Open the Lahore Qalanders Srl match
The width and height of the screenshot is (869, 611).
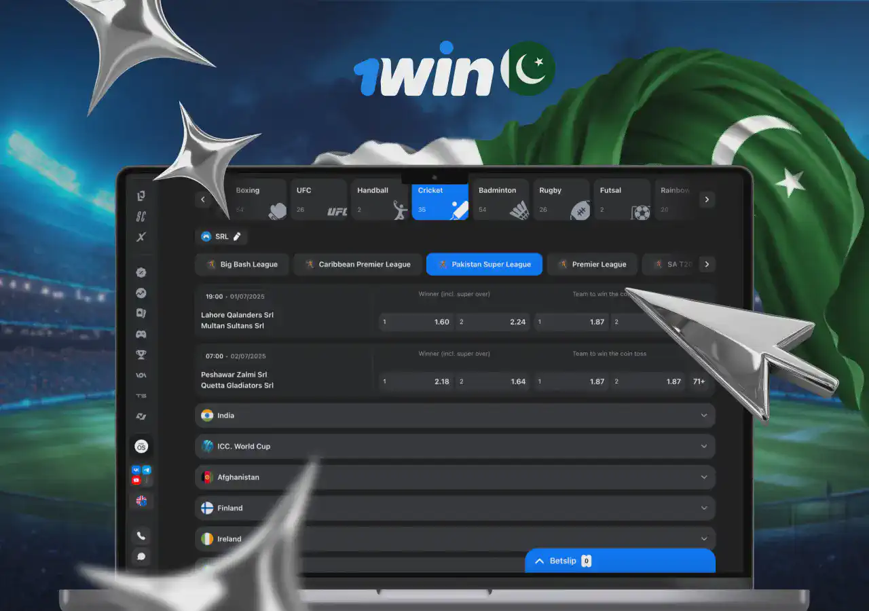(237, 315)
